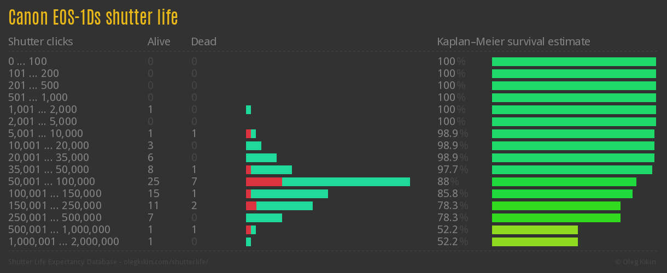The width and height of the screenshot is (667, 273).
Task: Click the Kaplan–Meier survival estimate heading
Action: pos(513,41)
